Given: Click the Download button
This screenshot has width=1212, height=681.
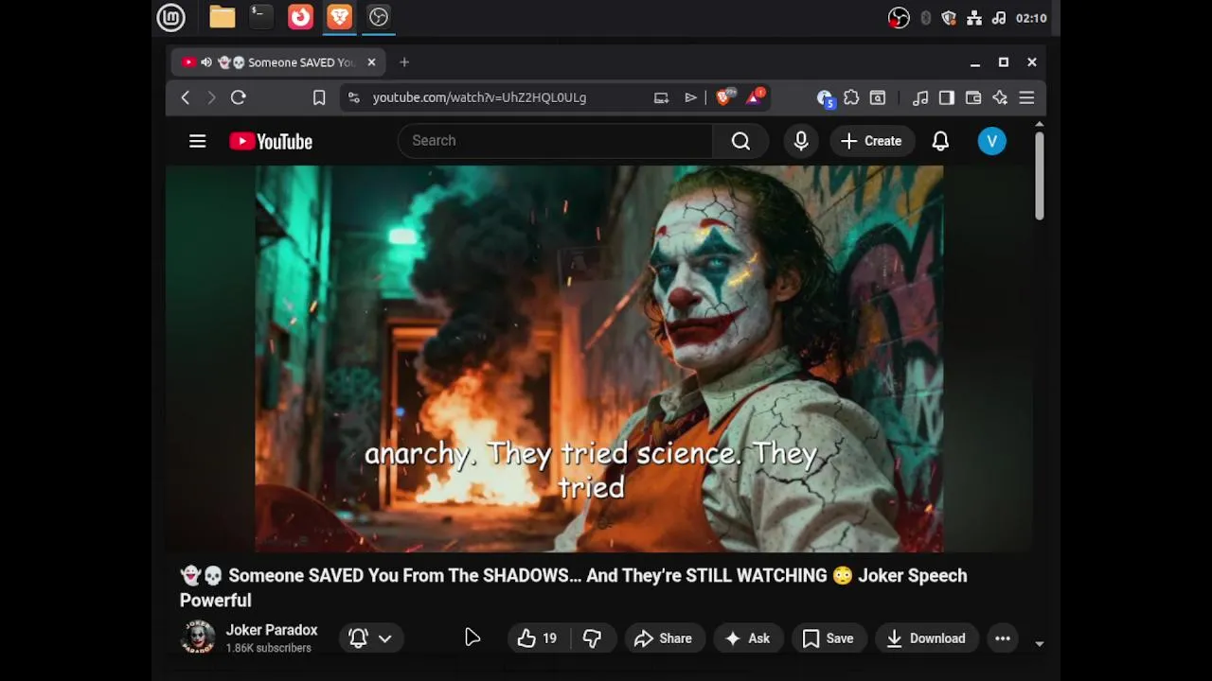Looking at the screenshot, I should pyautogui.click(x=926, y=638).
